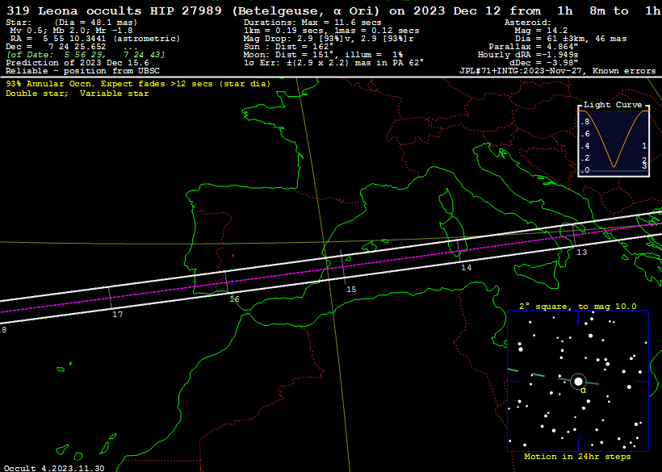Viewport: 662px width, 472px height.
Task: Select the minute 16 tick over Spain
Action: 227,282
